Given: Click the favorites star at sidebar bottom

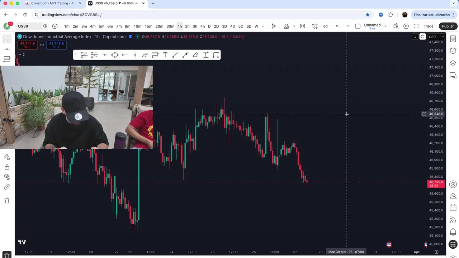Looking at the screenshot, I should pos(7,255).
